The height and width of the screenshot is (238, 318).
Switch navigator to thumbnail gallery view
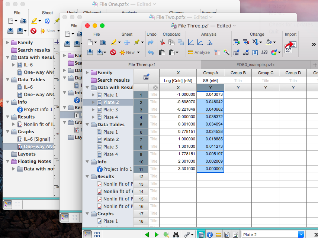97,234
